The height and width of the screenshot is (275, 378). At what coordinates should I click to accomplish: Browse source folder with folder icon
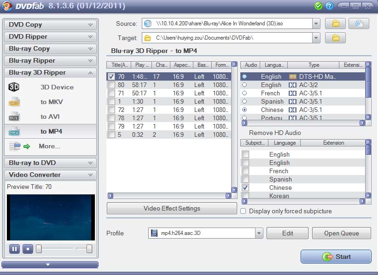335,23
